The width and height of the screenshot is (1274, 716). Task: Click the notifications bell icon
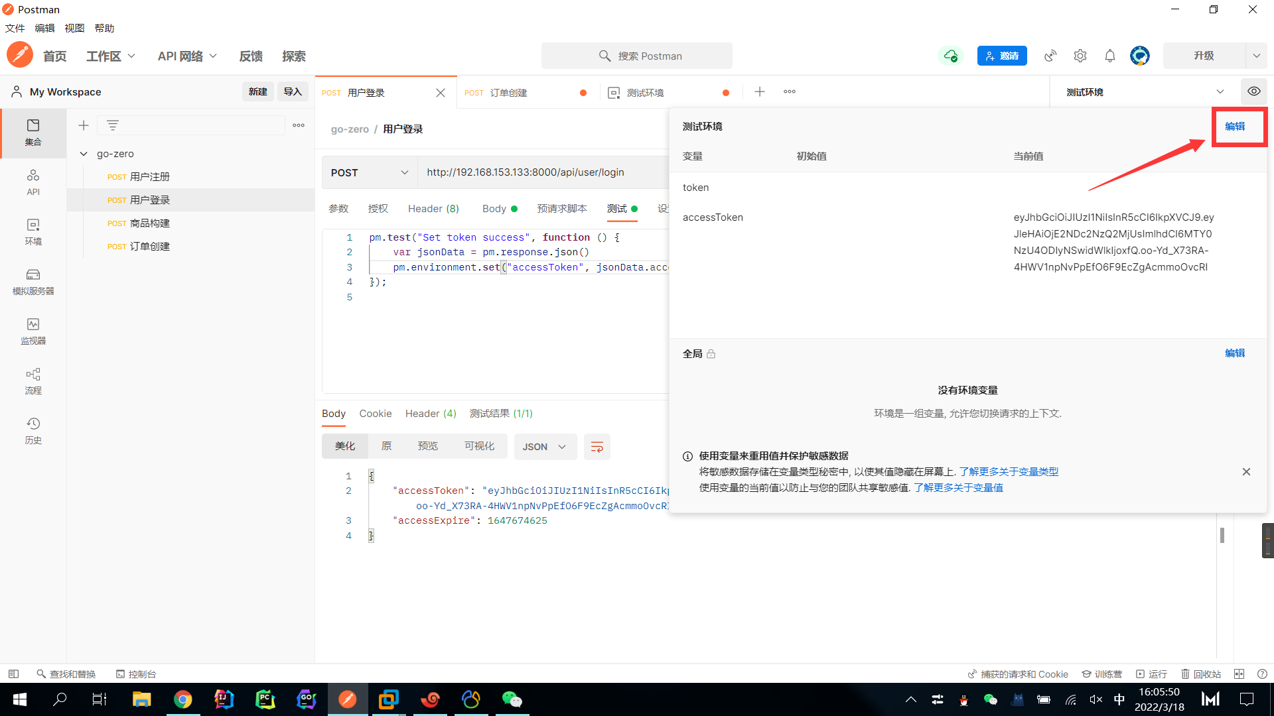point(1110,56)
